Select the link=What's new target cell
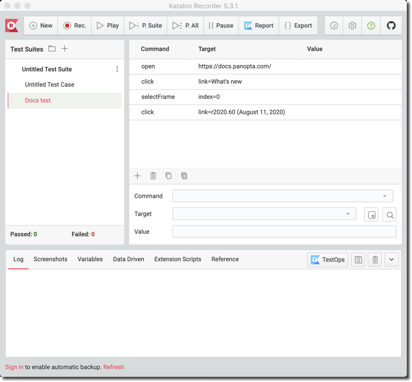The height and width of the screenshot is (382, 412). 220,81
